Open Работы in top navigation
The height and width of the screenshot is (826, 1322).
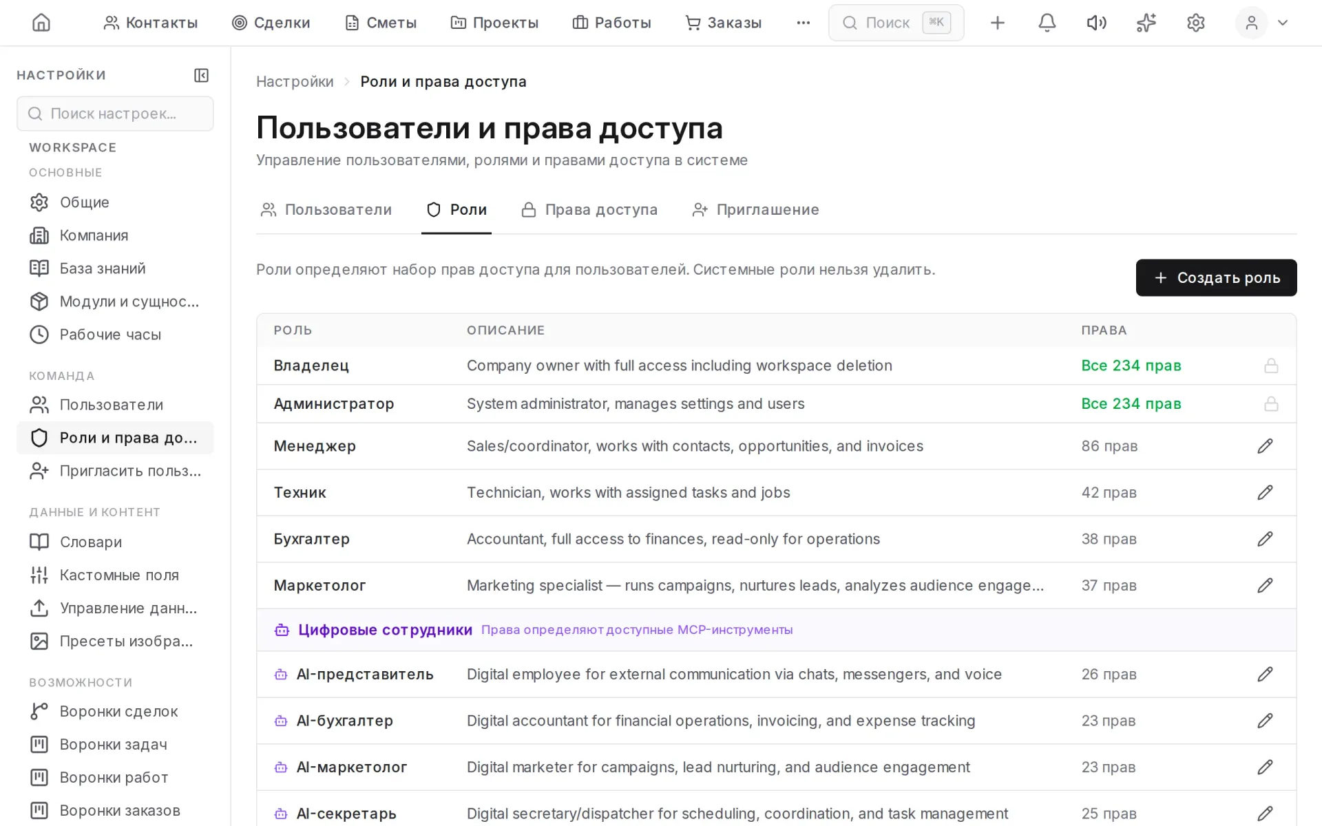[611, 23]
